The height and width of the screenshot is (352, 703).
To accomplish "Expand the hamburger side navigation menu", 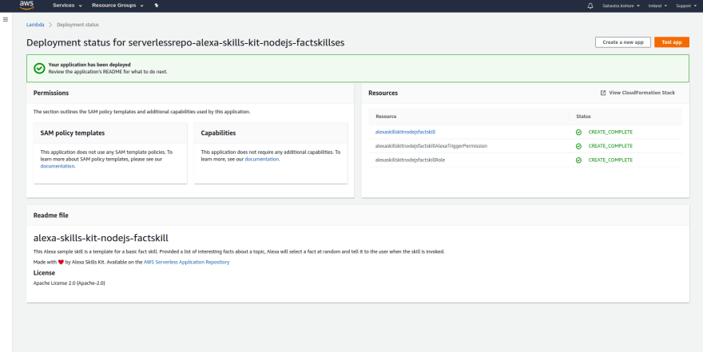I will [6, 20].
